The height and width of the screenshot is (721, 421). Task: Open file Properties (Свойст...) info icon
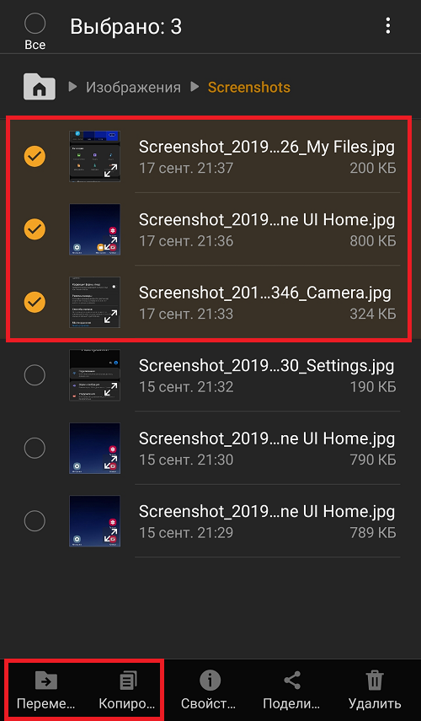tap(210, 680)
